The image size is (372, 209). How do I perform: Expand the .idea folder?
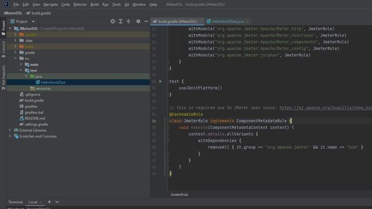click(16, 41)
